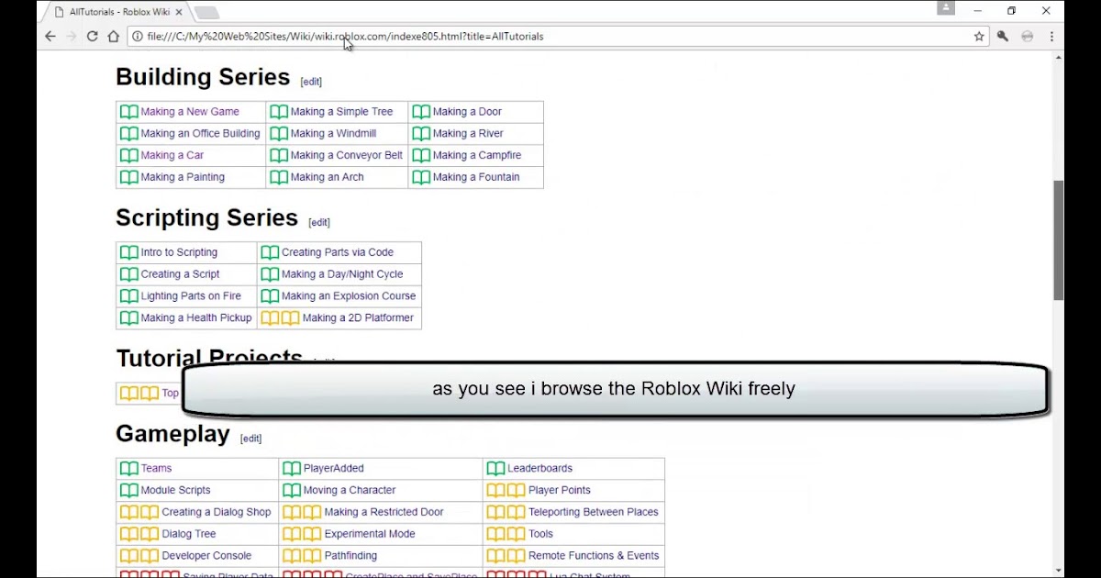This screenshot has height=578, width=1101.
Task: Open Making a Day/Night Cycle tutorial
Action: pos(342,274)
